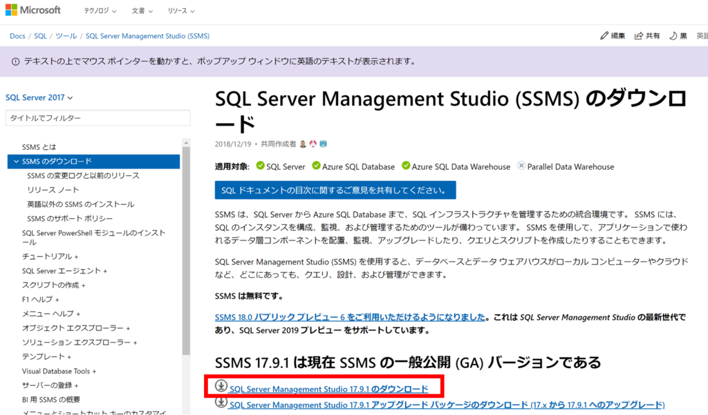Click the info icon in the purple banner
The height and width of the screenshot is (415, 708).
15,61
